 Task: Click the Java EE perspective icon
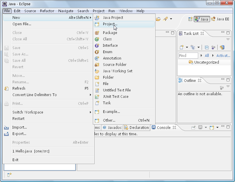click(214, 19)
